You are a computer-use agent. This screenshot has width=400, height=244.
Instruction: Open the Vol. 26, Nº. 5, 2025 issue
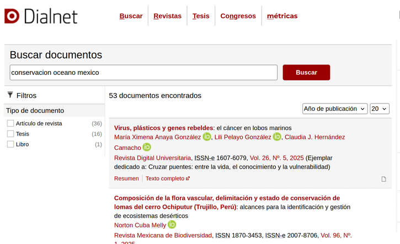pos(277,158)
